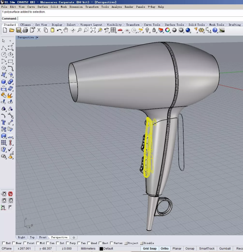Enable the End osnap checkbox
Image resolution: width=243 pixels, height=252 pixels.
[x=4, y=243]
